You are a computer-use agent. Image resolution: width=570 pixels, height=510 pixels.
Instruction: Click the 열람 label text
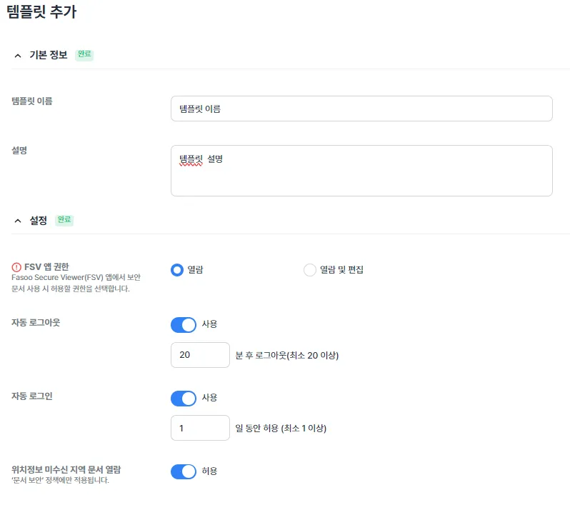[195, 270]
